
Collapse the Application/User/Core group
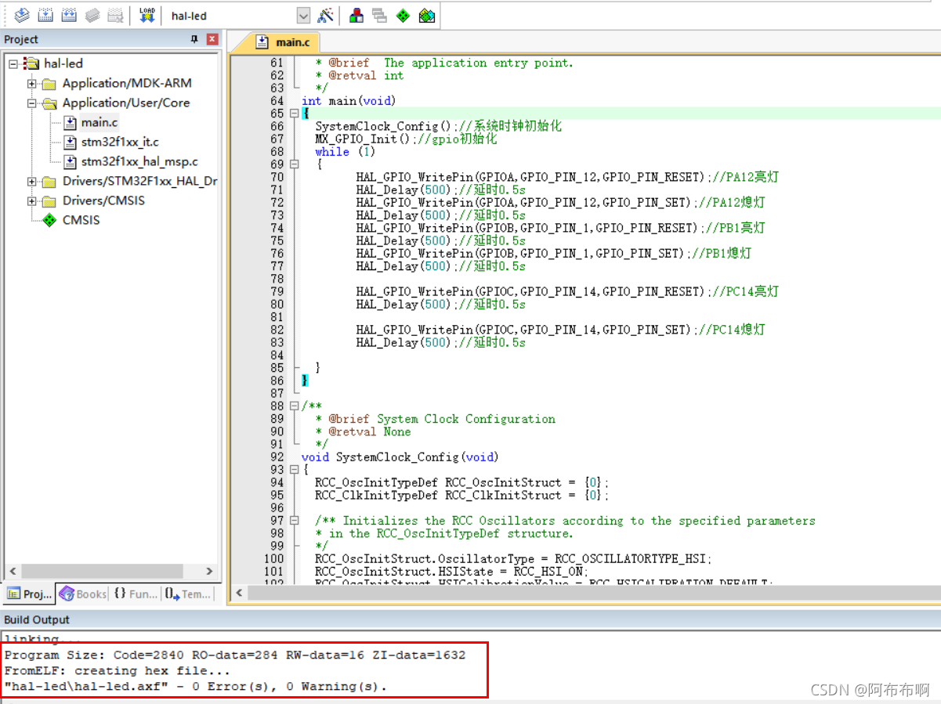click(31, 103)
